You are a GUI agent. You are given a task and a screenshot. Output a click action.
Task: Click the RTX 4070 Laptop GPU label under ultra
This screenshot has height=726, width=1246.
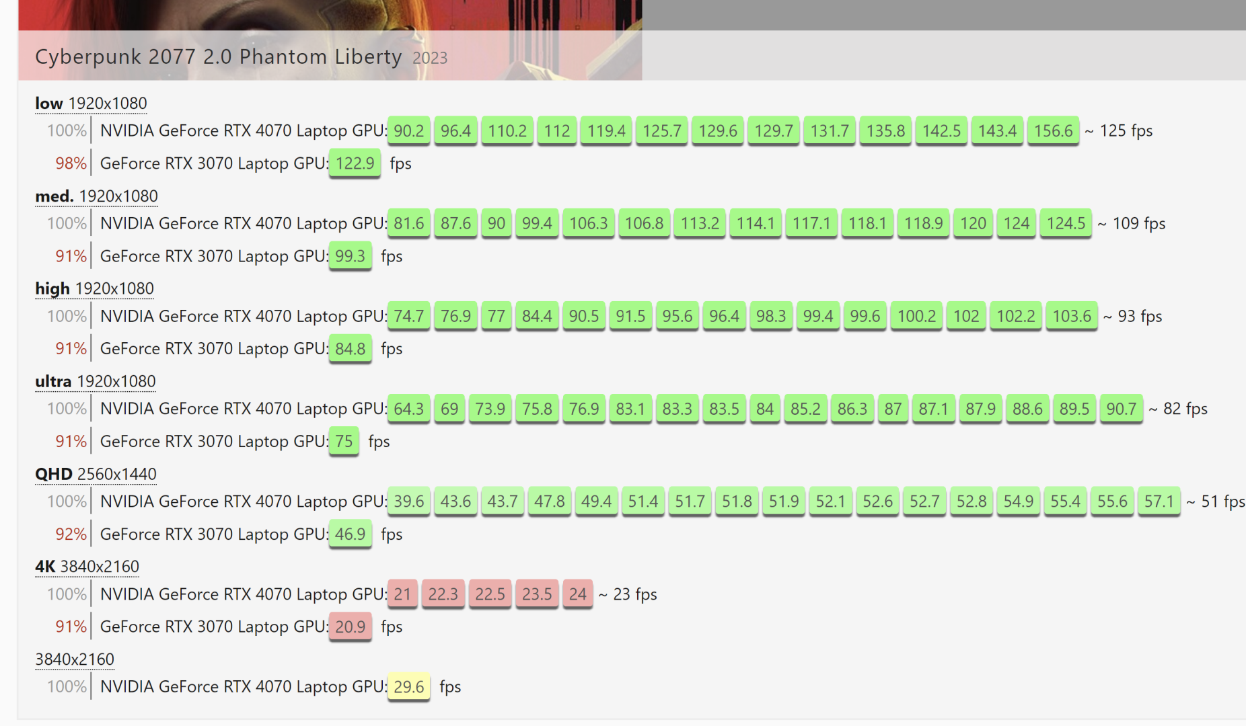244,409
